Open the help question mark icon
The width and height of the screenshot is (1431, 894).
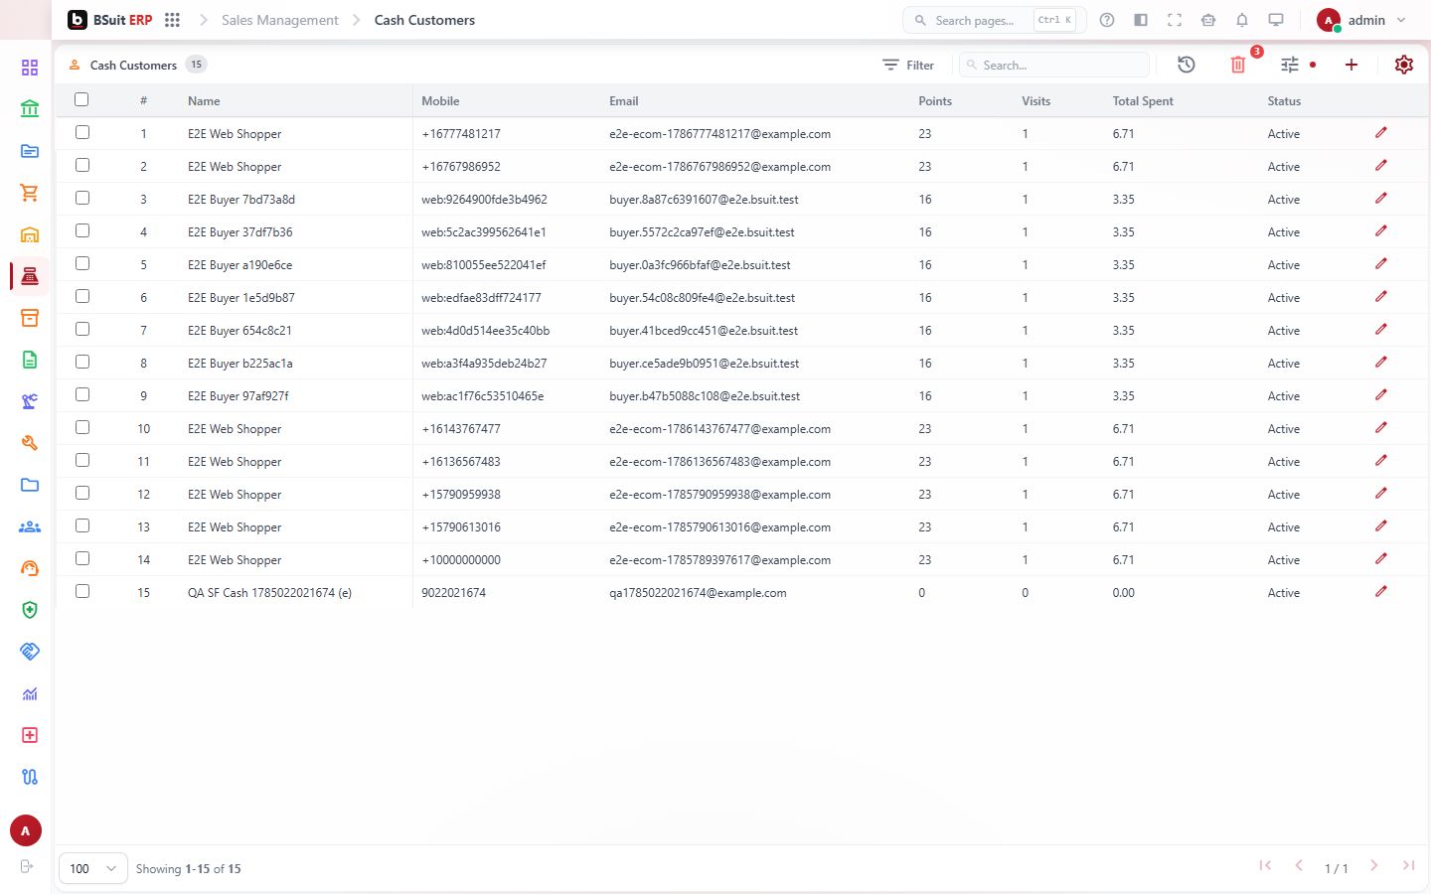tap(1107, 20)
